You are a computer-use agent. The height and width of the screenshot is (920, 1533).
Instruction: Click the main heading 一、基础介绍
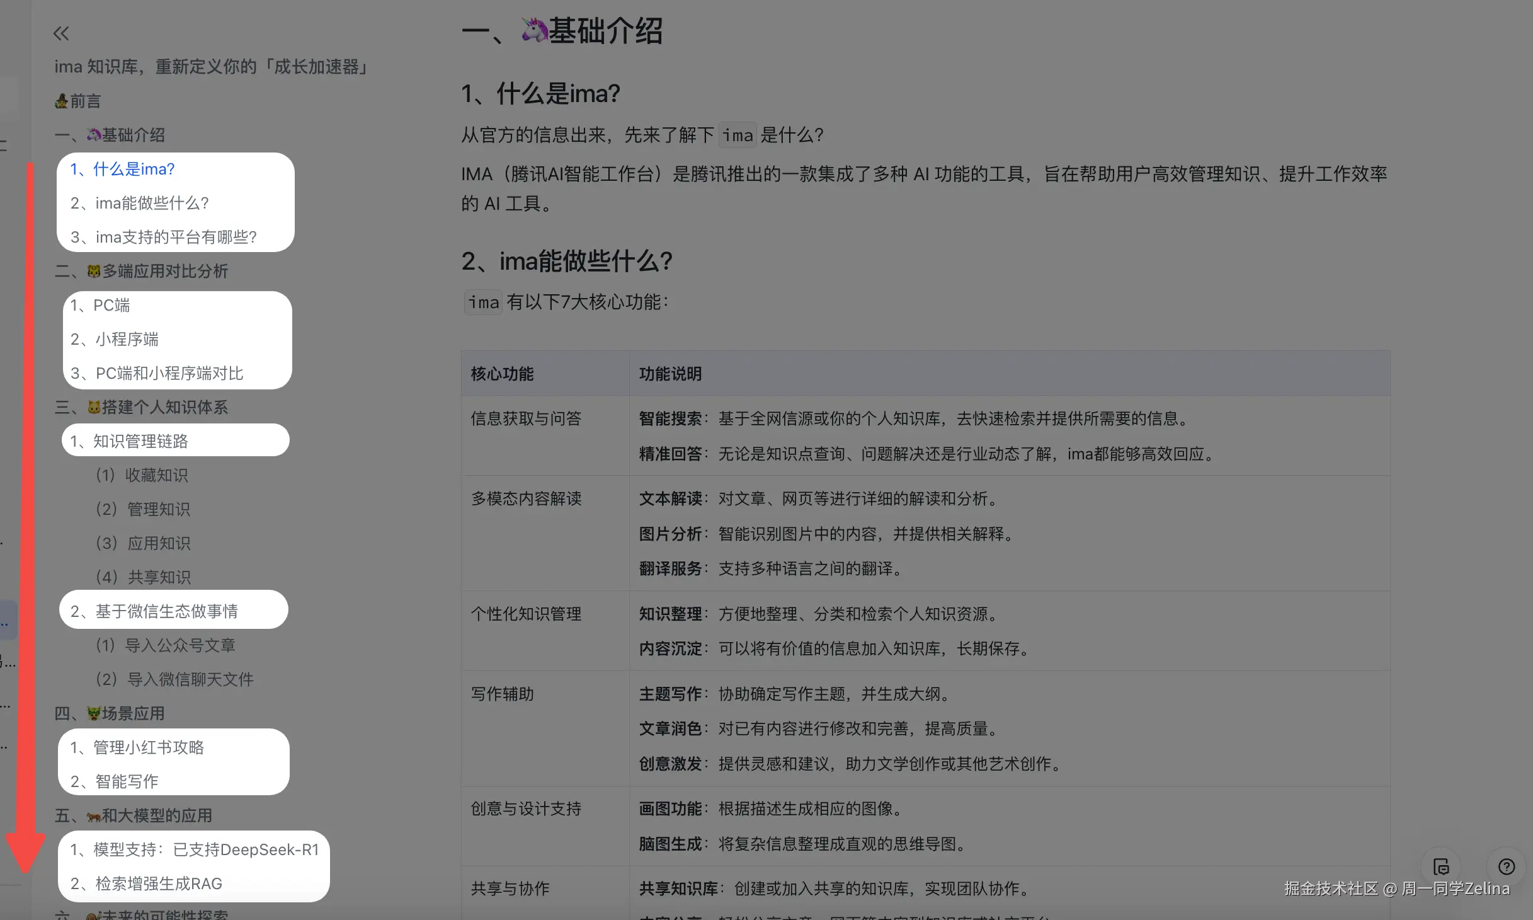(x=562, y=31)
